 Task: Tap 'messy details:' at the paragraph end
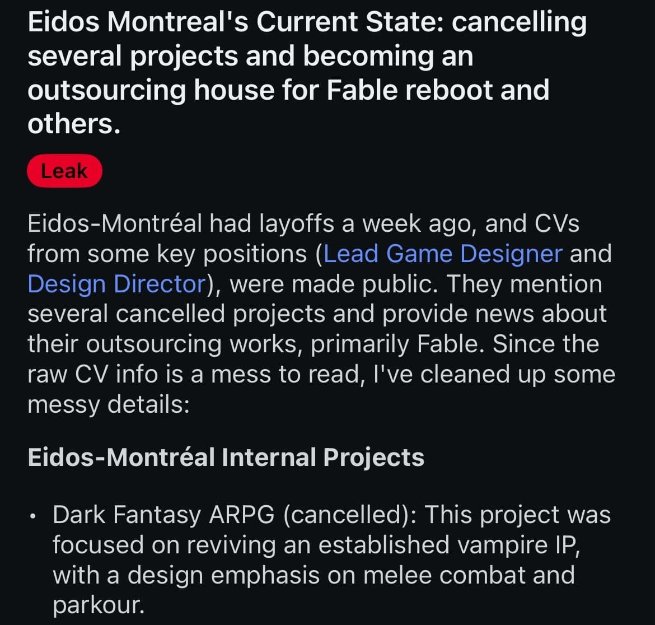109,405
